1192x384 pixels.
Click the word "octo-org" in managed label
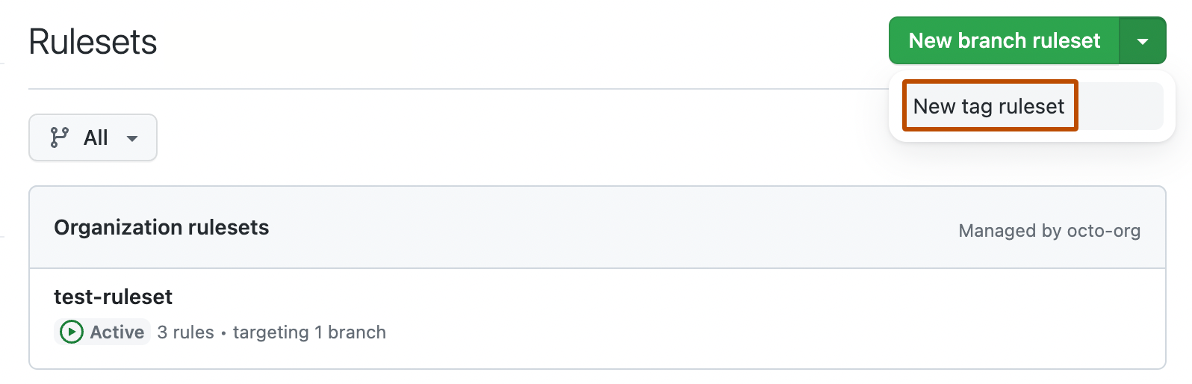tap(1103, 231)
